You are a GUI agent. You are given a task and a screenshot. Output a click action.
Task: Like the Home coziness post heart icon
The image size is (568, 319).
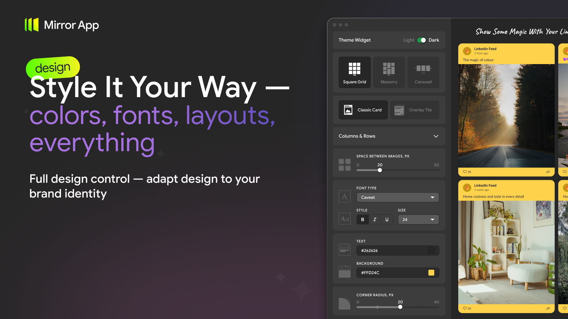(465, 308)
